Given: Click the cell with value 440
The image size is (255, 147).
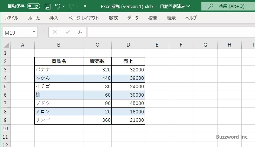Looking at the screenshot, I should pyautogui.click(x=97, y=78).
